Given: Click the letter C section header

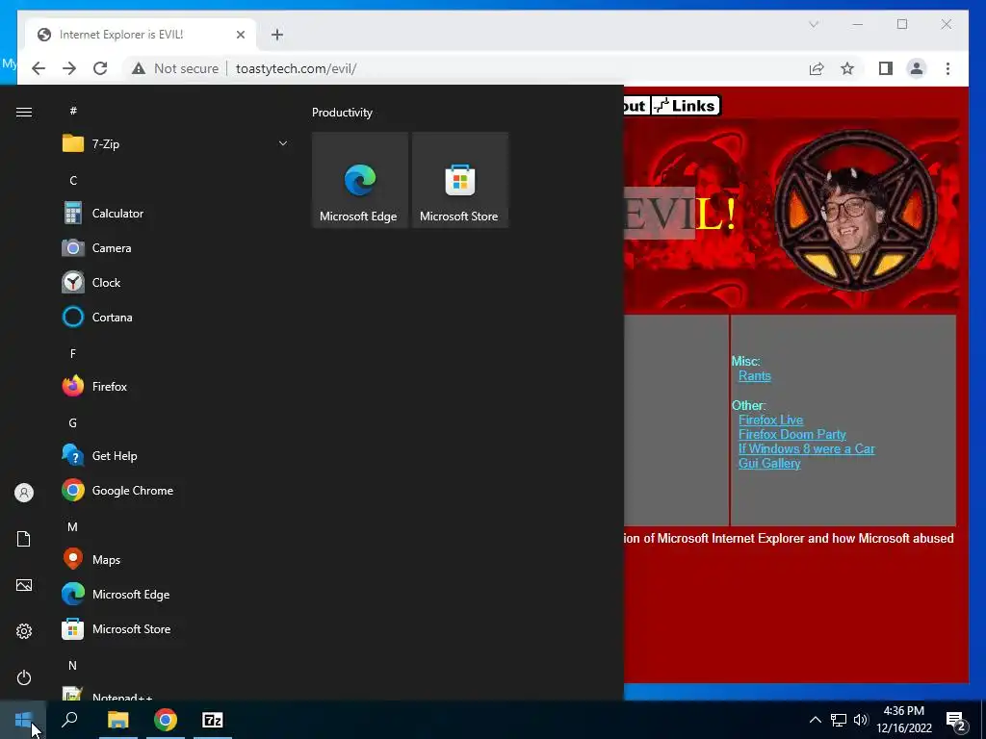Looking at the screenshot, I should pyautogui.click(x=73, y=180).
